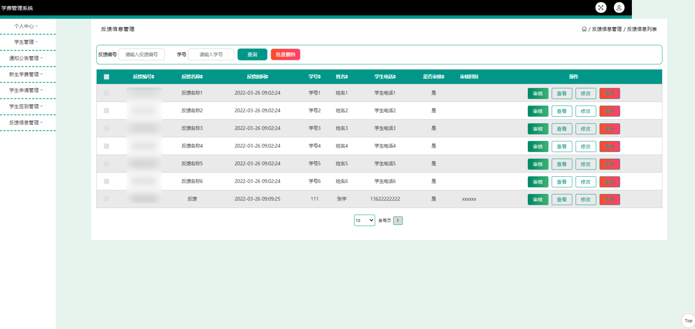Open the user profile avatar icon

pyautogui.click(x=619, y=8)
